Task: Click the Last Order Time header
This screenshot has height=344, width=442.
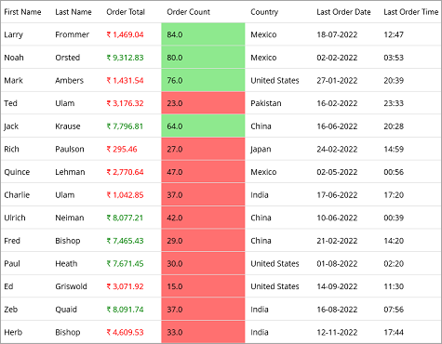Action: coord(411,12)
